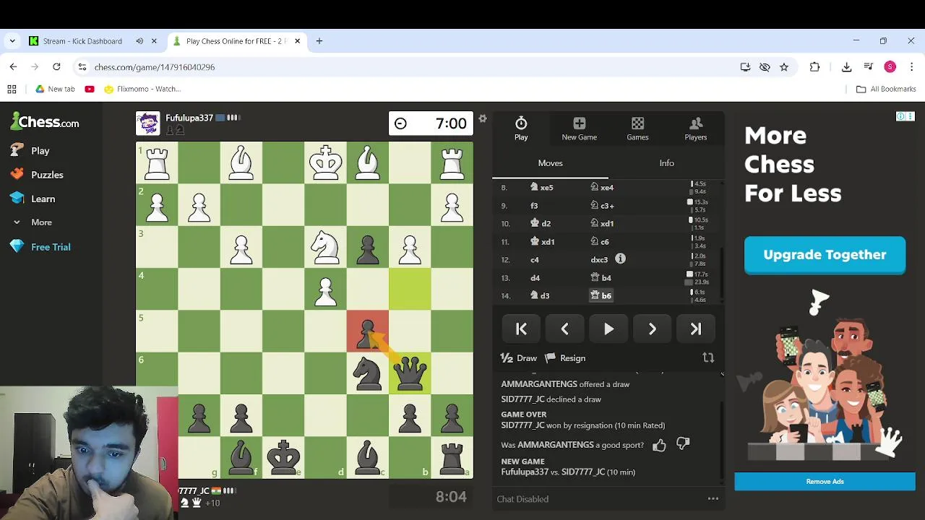This screenshot has width=925, height=520.
Task: Click the Upgrade Together button
Action: [x=825, y=255]
